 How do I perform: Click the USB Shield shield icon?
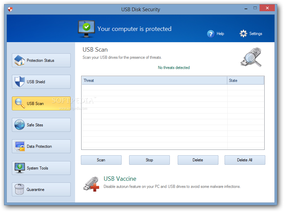point(19,82)
